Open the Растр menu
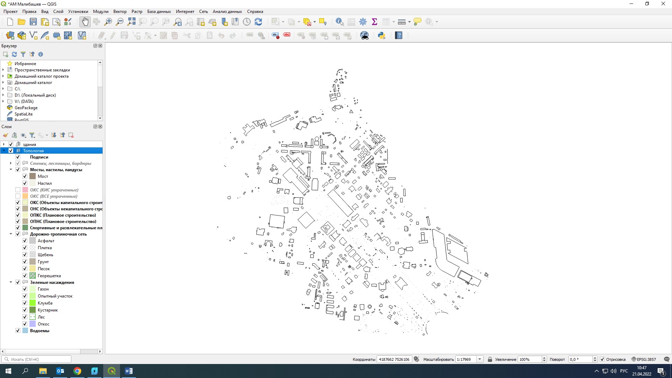Screen dimensions: 672x378 tap(137, 12)
